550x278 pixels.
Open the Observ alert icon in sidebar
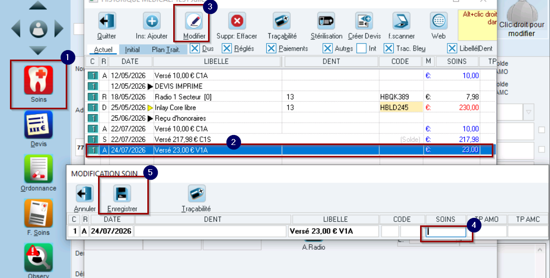tap(38, 257)
